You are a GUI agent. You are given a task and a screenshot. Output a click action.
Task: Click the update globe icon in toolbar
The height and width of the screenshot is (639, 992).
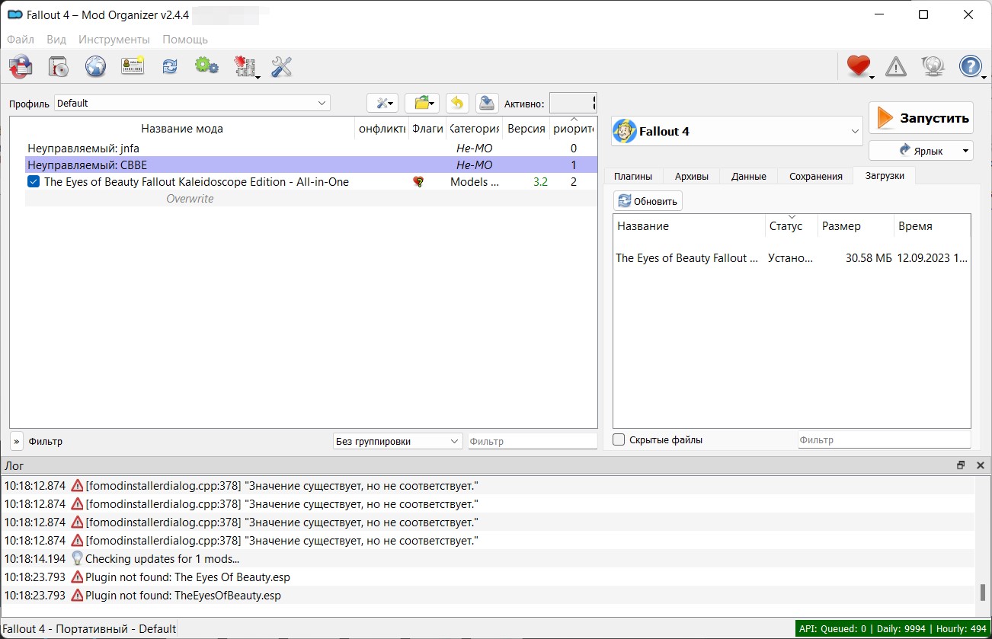point(933,67)
